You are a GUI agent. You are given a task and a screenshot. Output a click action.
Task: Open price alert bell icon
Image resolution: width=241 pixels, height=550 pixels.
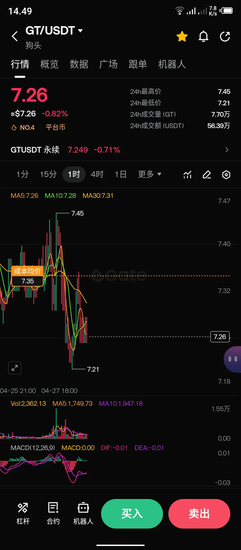(204, 36)
